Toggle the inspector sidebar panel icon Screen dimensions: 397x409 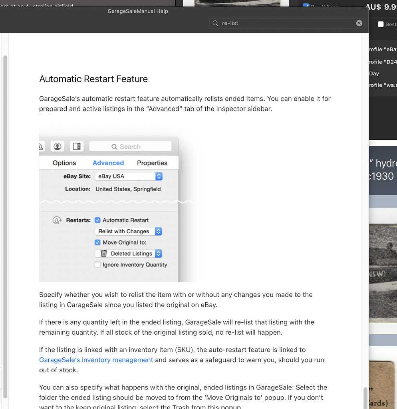[77, 147]
